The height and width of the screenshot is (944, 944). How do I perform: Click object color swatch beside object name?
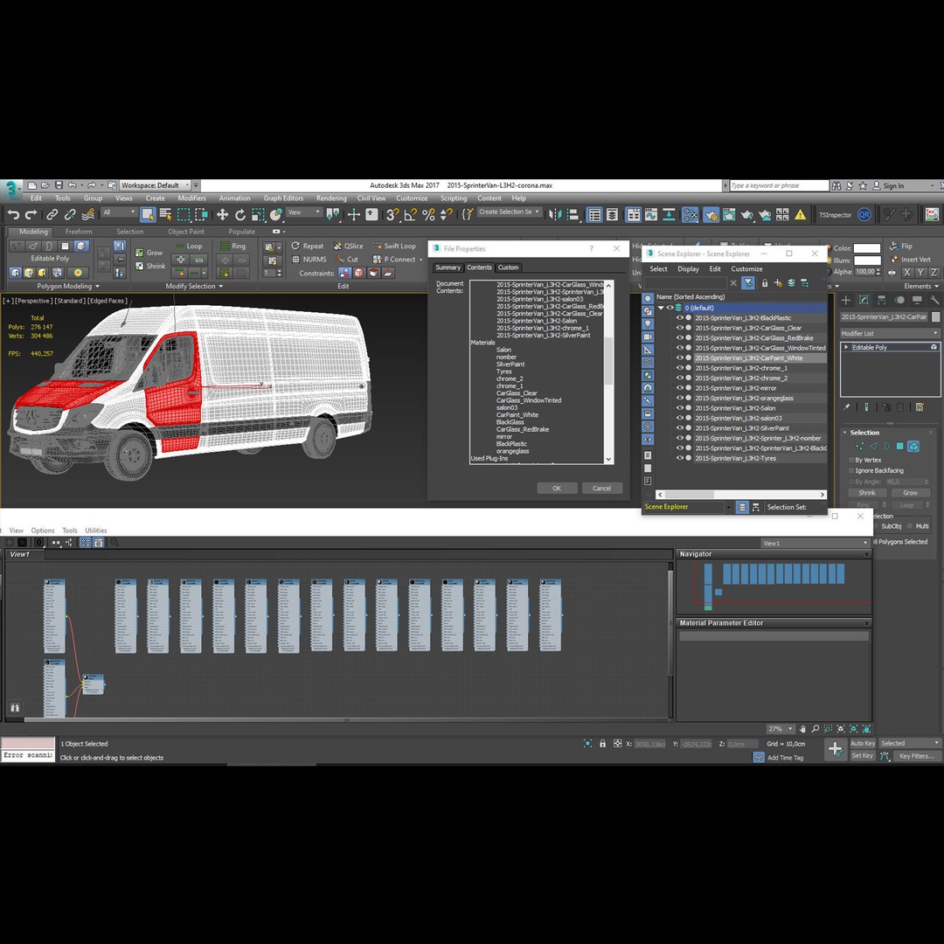(x=935, y=316)
